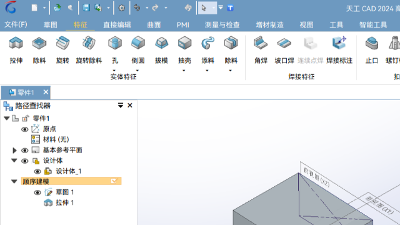The height and width of the screenshot is (225, 400).
Task: Switch to the PMI ribbon tab
Action: point(183,25)
